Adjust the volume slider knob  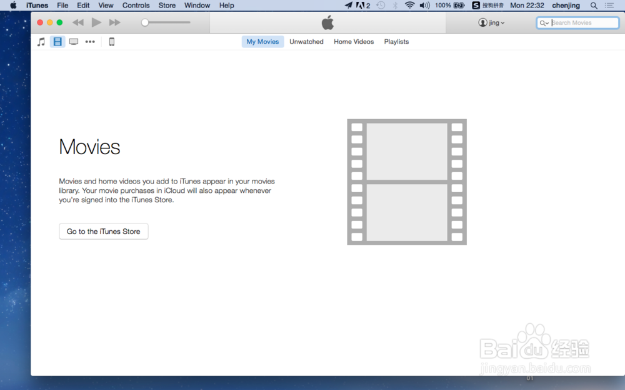click(x=145, y=22)
